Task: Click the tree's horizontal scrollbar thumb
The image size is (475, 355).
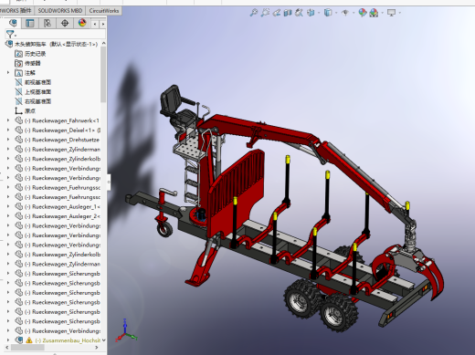Action: point(27,348)
